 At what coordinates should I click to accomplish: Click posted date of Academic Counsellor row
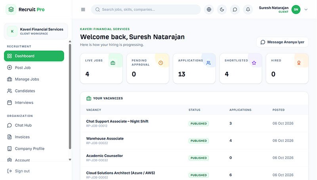(x=283, y=158)
